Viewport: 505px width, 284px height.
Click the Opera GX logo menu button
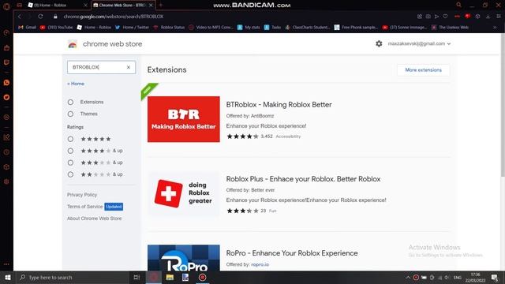(x=6, y=6)
